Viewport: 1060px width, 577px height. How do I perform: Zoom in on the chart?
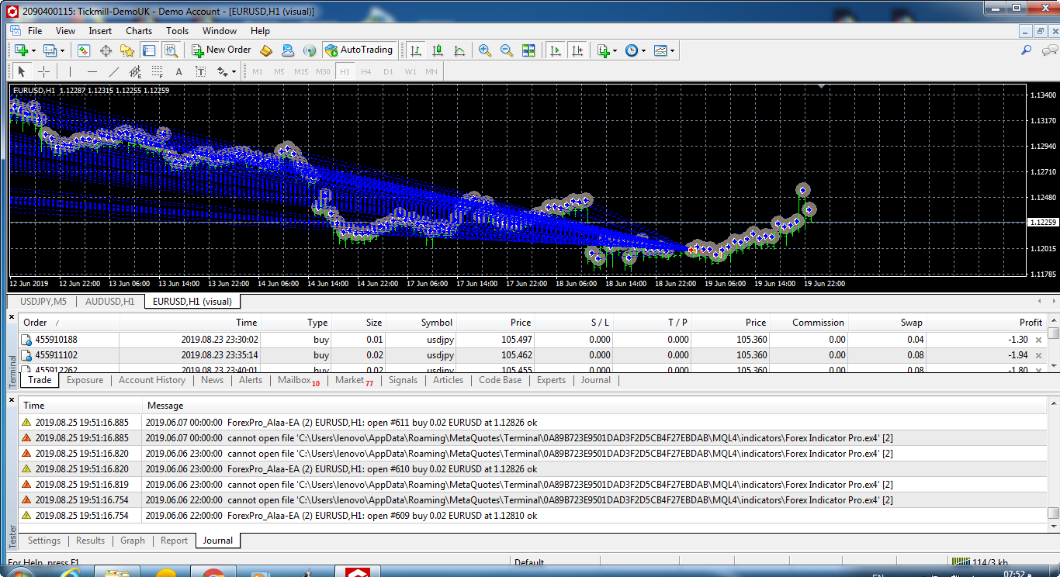pyautogui.click(x=485, y=50)
